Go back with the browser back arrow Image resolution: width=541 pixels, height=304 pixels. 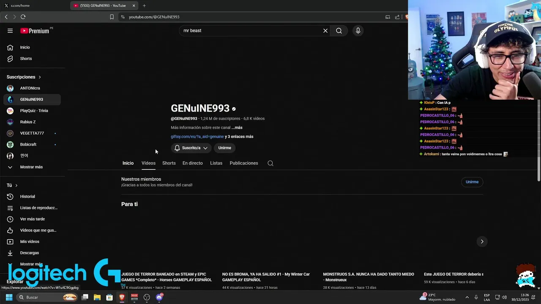point(6,17)
